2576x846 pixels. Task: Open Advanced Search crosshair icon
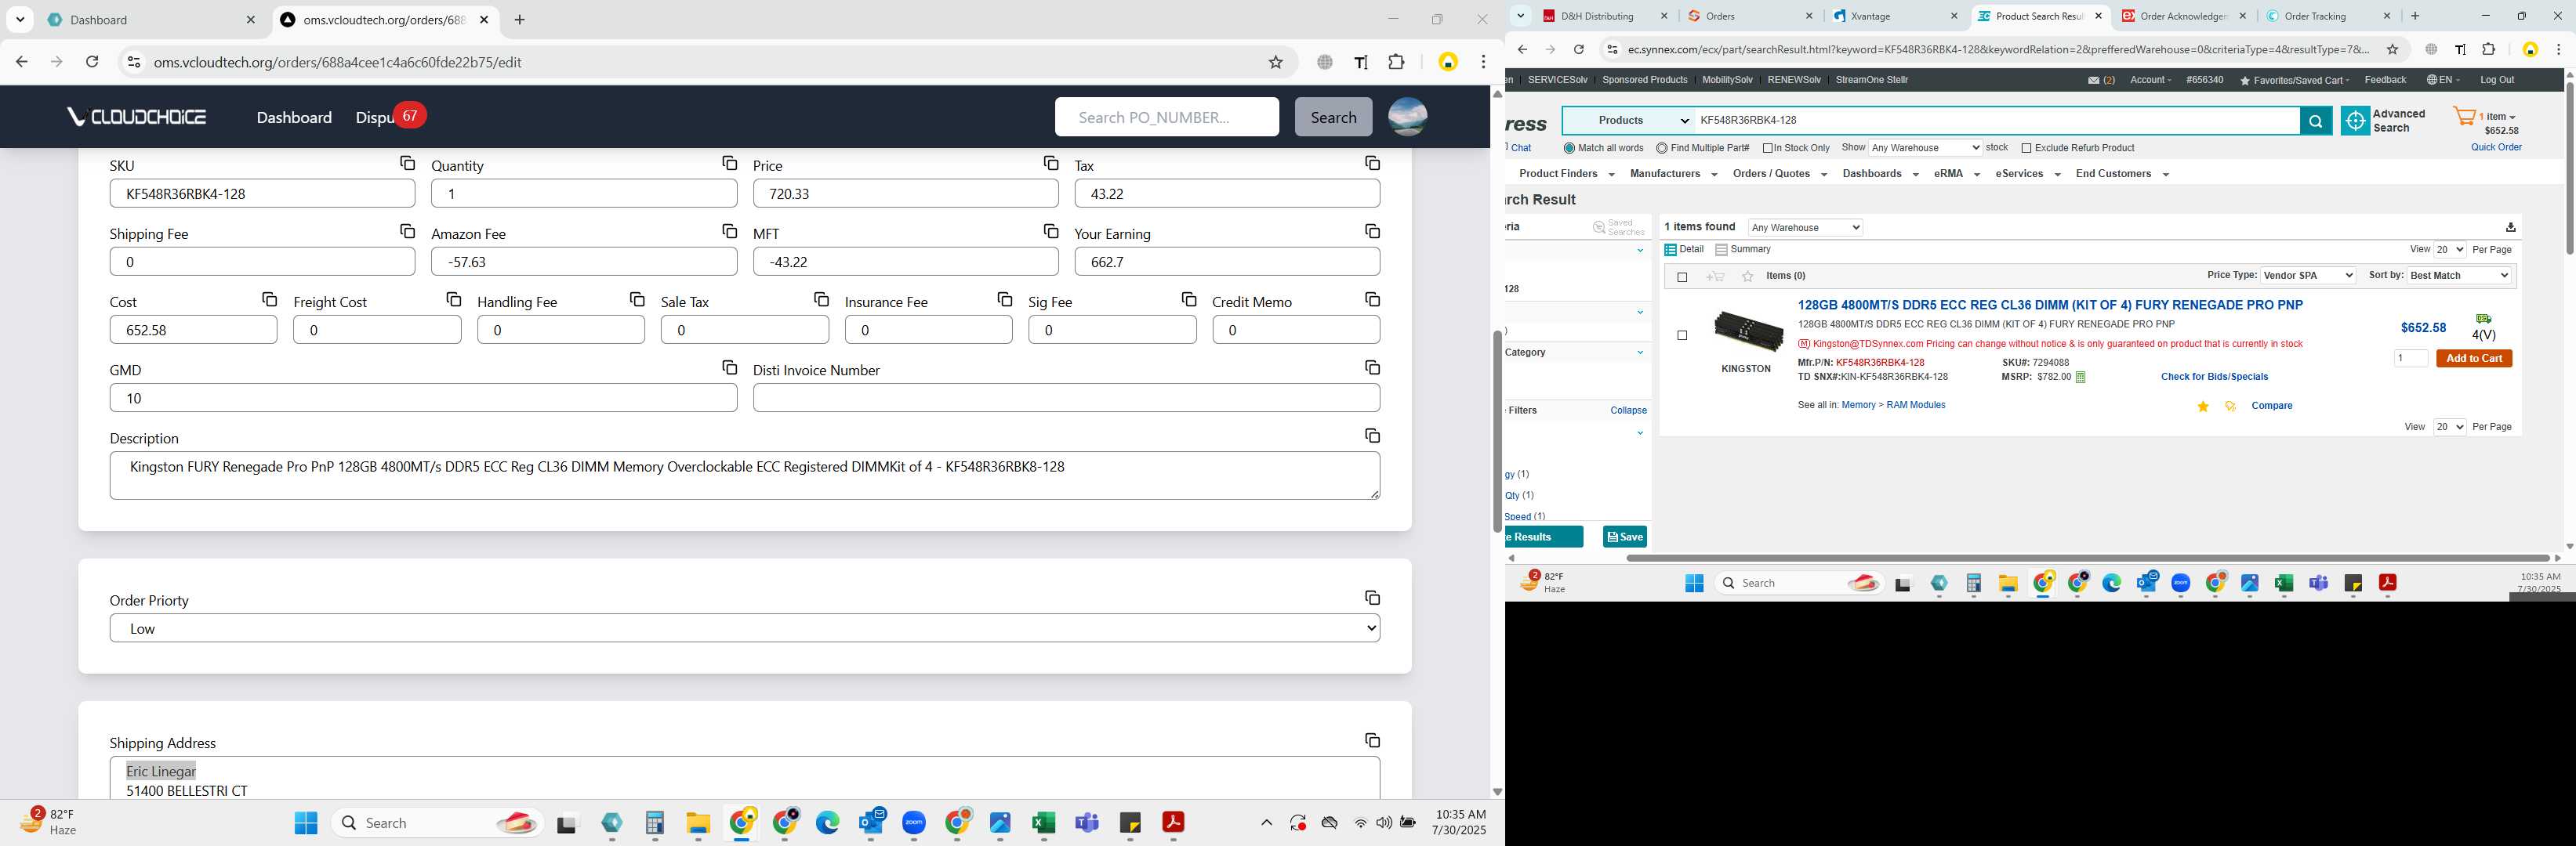(x=2355, y=121)
